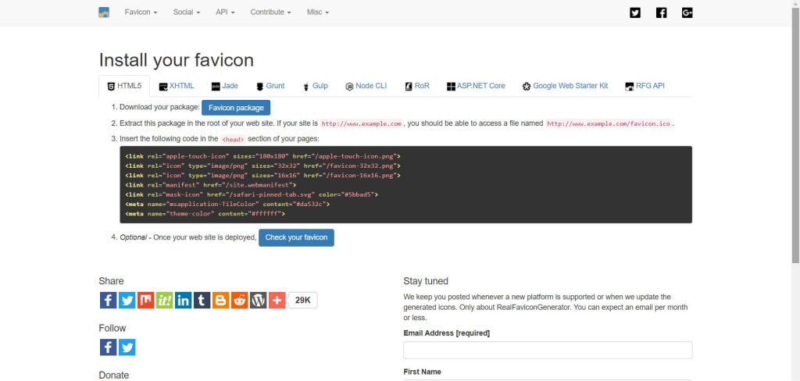
Task: Click the 29K share counter
Action: (x=303, y=300)
